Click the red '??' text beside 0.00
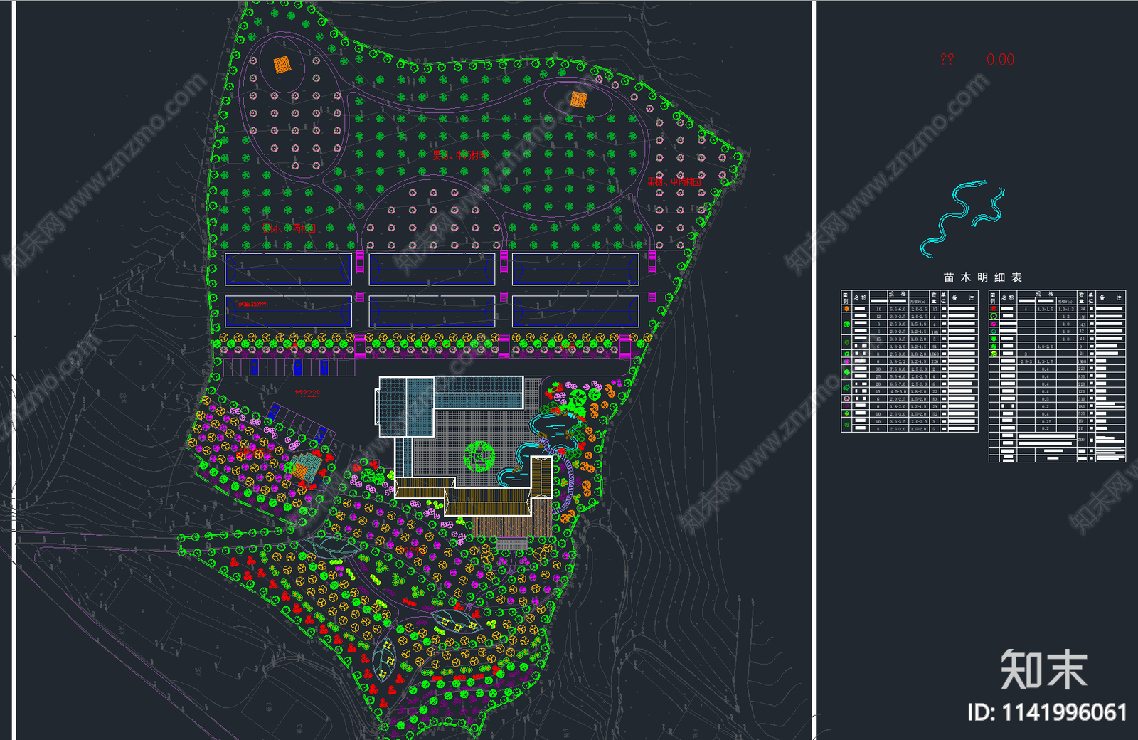This screenshot has width=1138, height=740. (947, 60)
